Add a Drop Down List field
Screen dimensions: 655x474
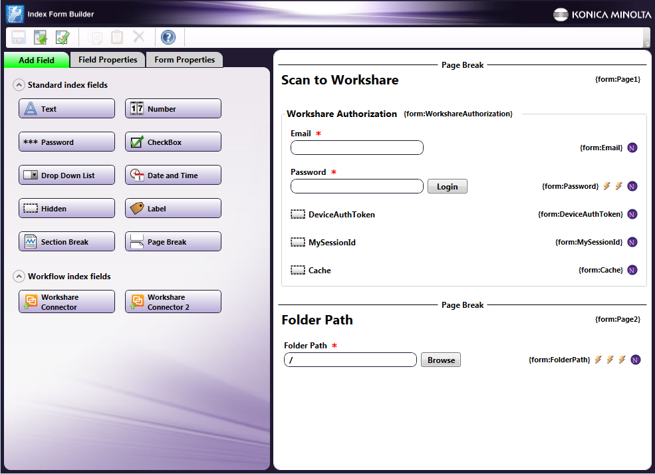click(x=67, y=175)
